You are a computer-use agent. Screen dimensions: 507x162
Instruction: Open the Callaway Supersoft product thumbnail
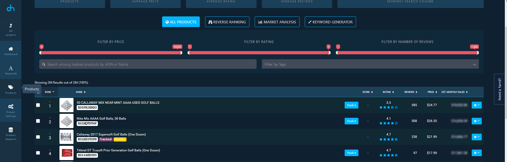coord(66,137)
